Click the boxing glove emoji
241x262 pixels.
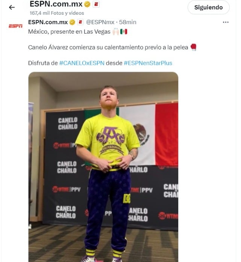pyautogui.click(x=193, y=47)
